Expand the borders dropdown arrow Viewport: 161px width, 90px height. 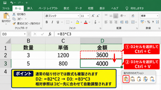click(x=71, y=22)
